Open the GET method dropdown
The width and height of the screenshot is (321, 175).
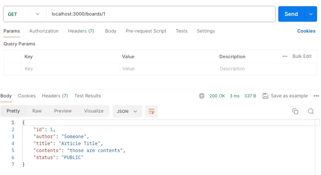tap(24, 14)
